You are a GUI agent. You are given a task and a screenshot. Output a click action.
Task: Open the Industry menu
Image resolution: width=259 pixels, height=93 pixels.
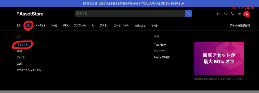click(x=140, y=26)
